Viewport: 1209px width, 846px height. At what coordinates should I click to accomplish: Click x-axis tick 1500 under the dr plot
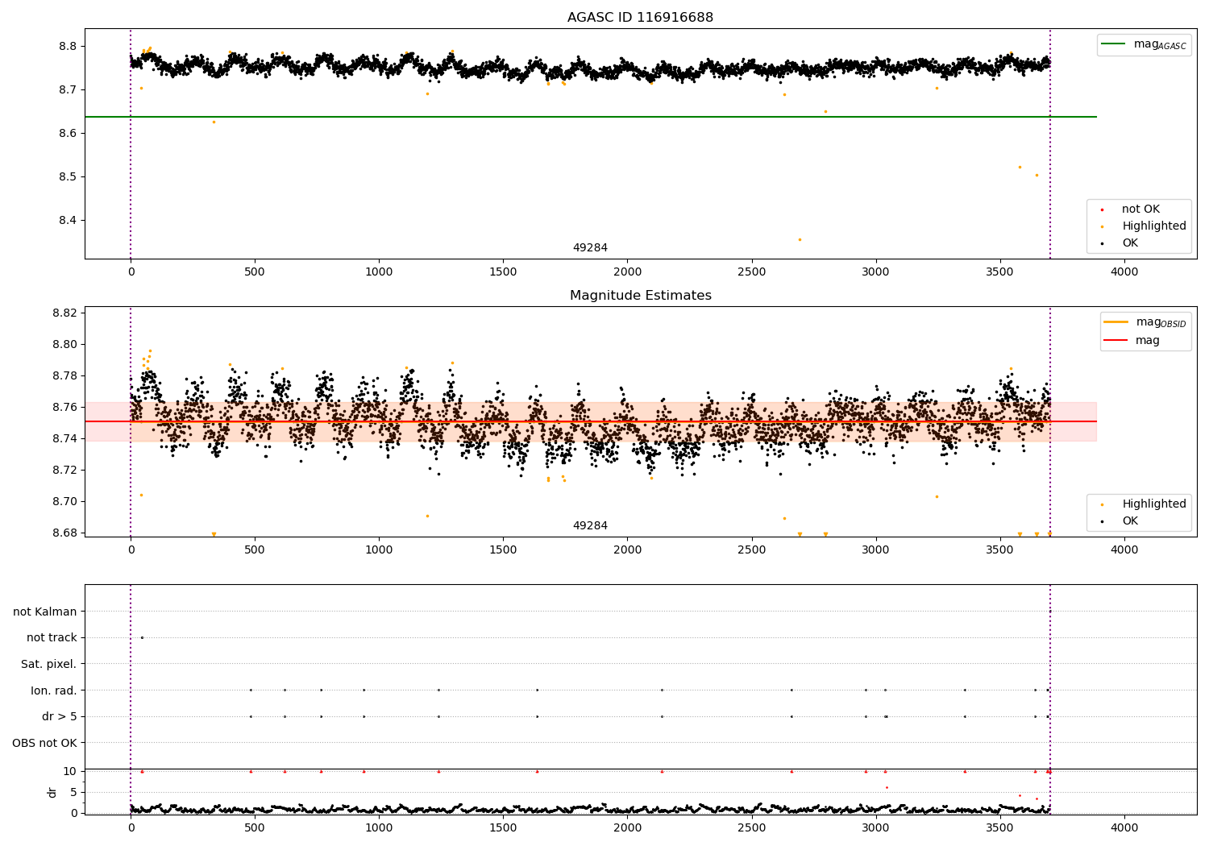click(503, 828)
